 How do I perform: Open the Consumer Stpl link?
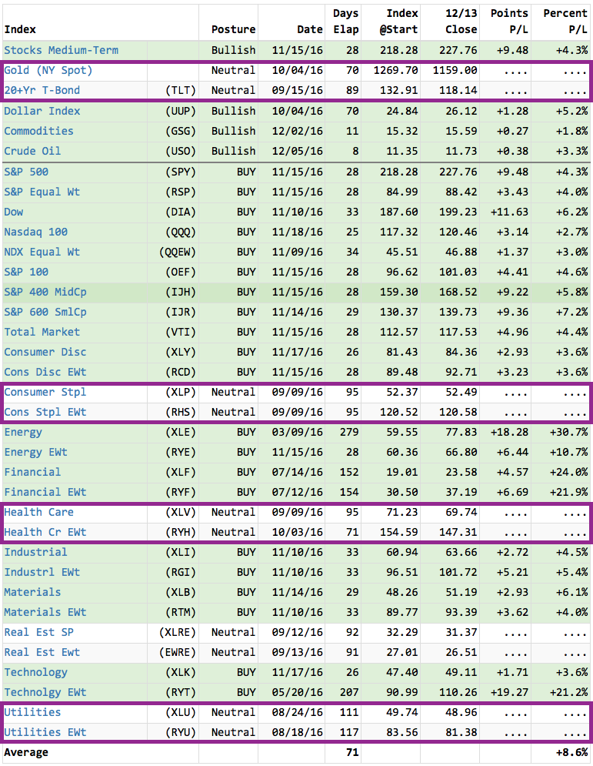pos(45,392)
